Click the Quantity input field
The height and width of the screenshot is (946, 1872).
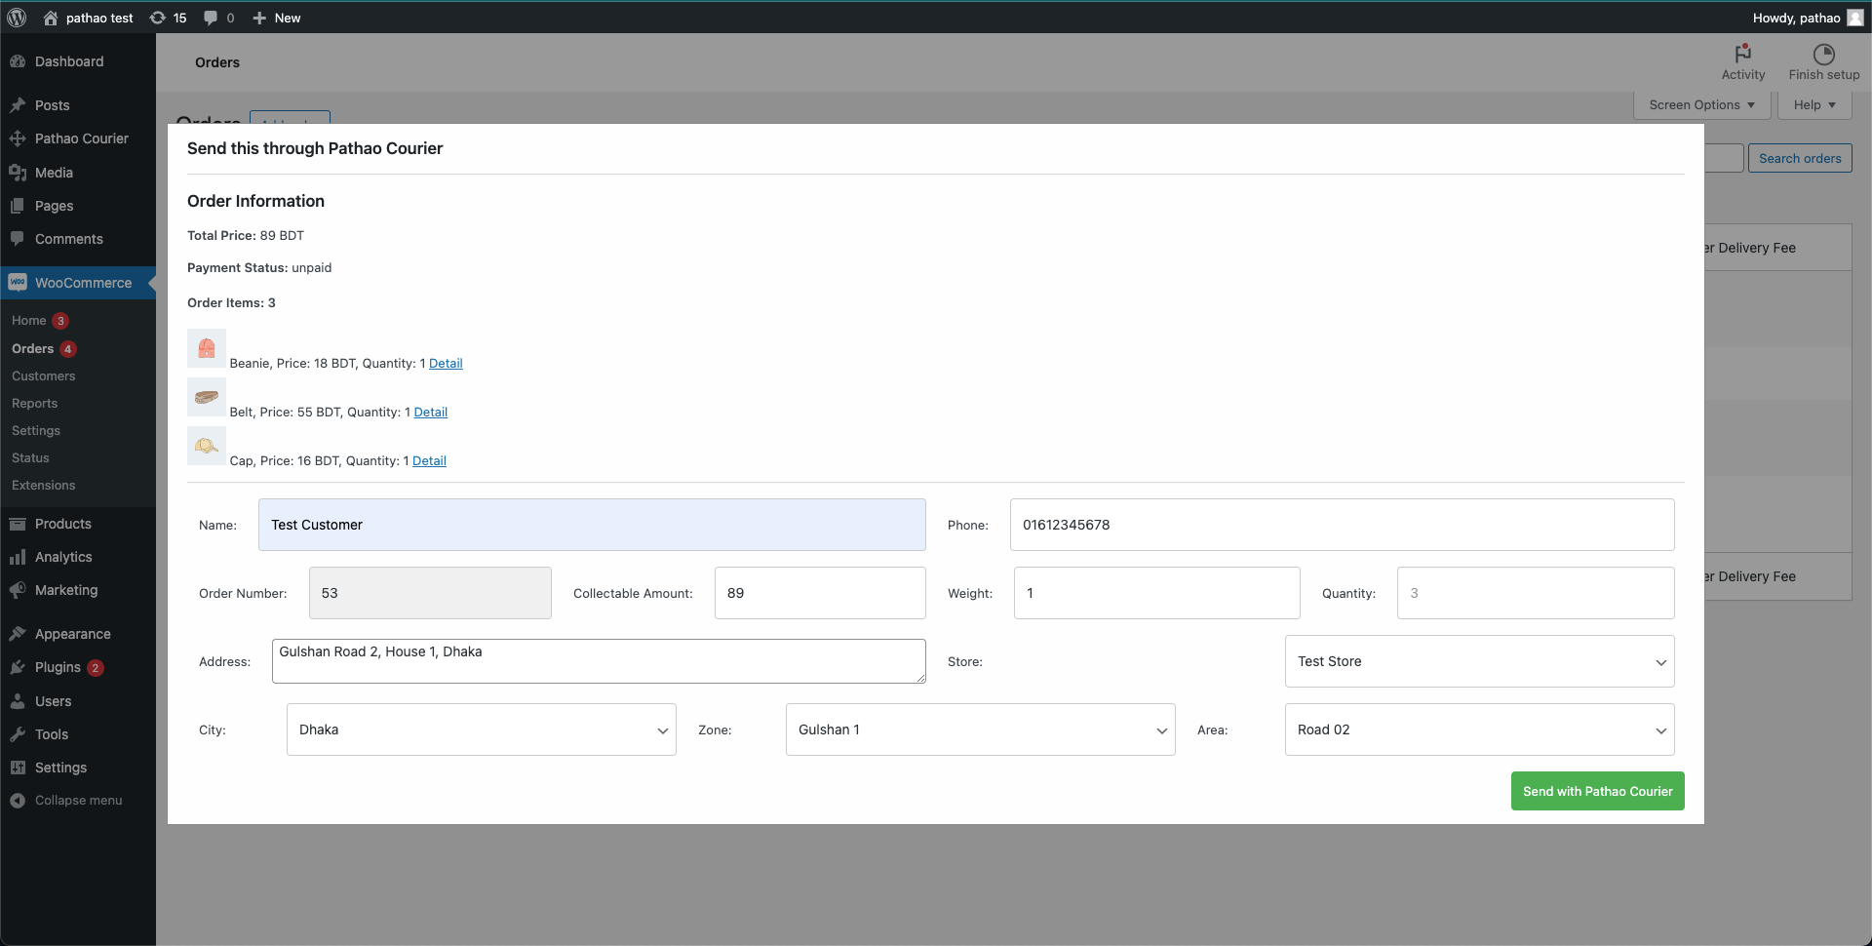point(1536,593)
